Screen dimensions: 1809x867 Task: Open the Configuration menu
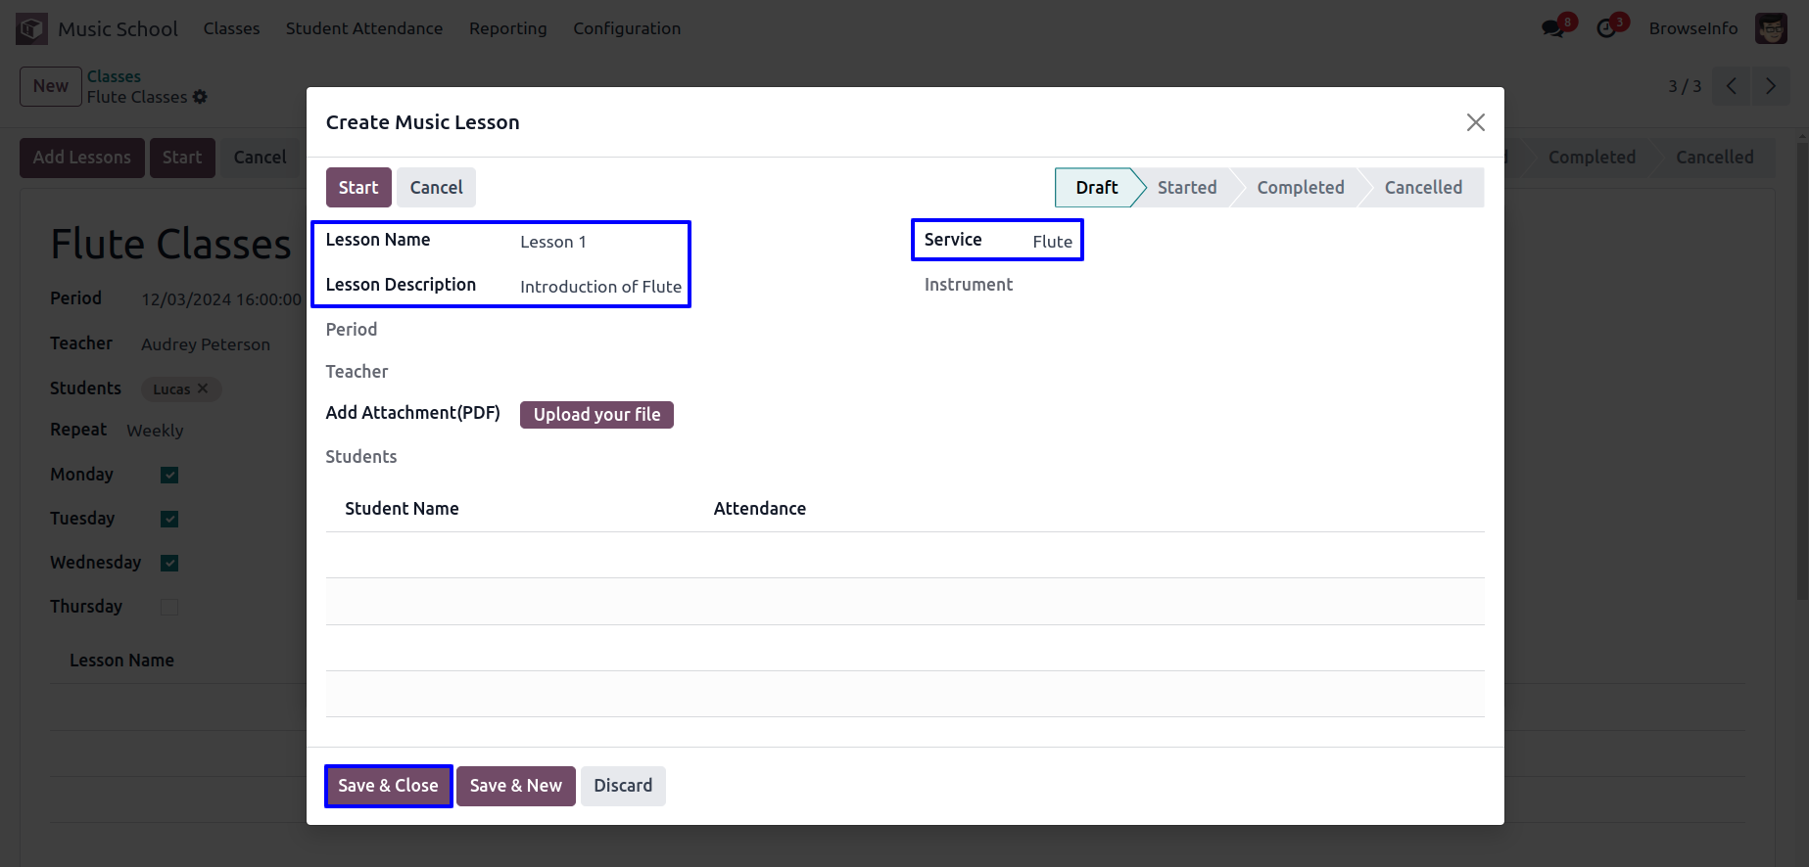point(627,28)
